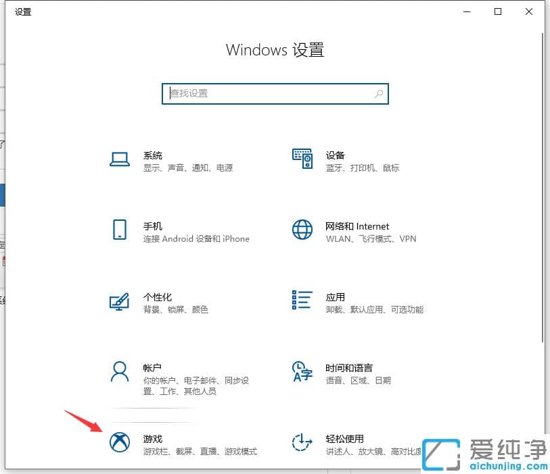Image resolution: width=550 pixels, height=474 pixels.
Task: Click the 查找设置 search field
Action: tap(275, 93)
